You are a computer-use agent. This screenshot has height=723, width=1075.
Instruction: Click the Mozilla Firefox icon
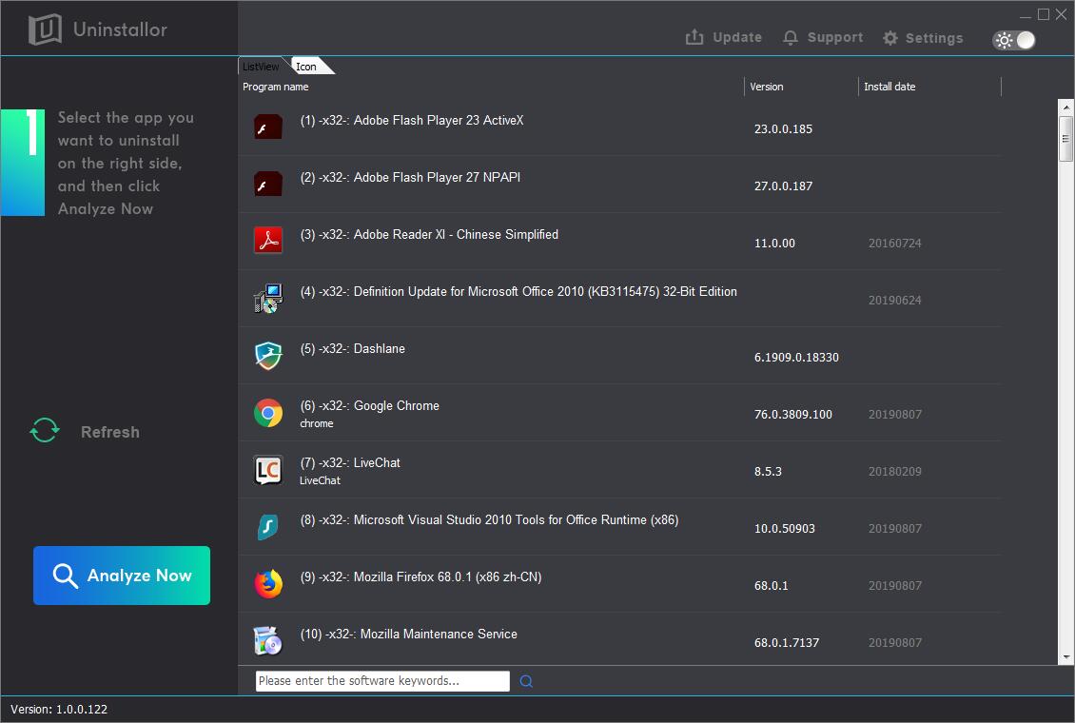268,584
